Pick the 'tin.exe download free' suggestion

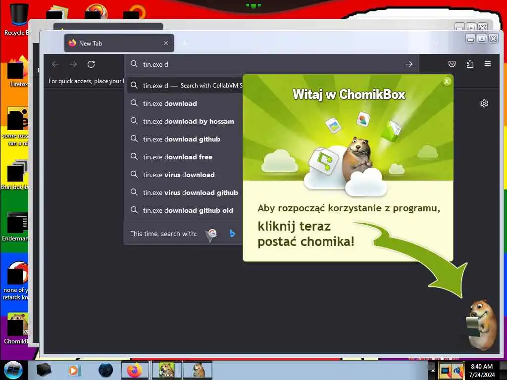pyautogui.click(x=184, y=157)
